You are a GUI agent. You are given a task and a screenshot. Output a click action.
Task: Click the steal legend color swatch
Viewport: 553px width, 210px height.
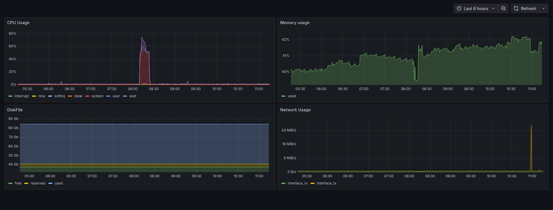tap(70, 96)
